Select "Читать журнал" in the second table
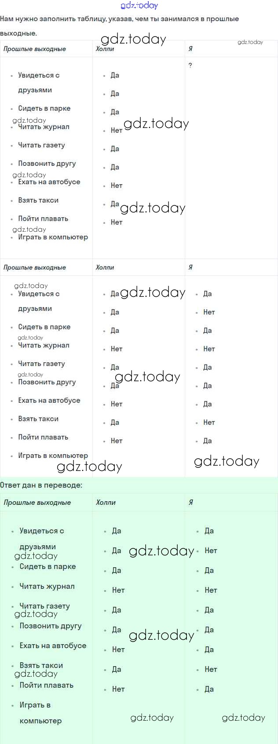Screen dimensions: 278x744 click(44, 345)
